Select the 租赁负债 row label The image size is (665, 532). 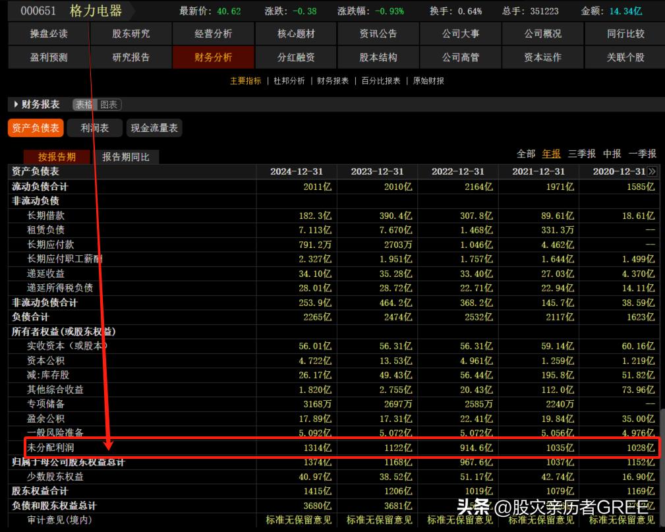(45, 230)
